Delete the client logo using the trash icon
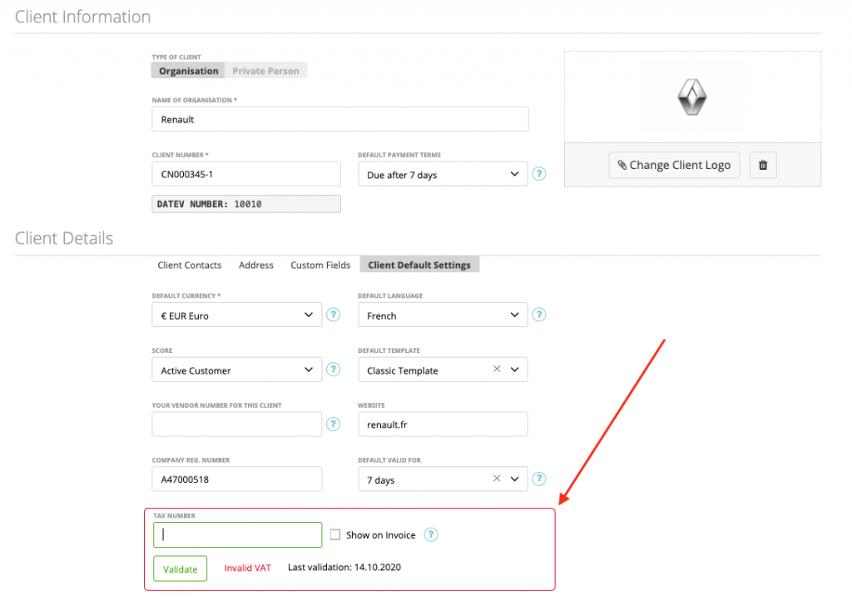 762,165
